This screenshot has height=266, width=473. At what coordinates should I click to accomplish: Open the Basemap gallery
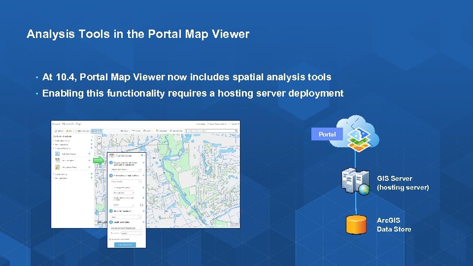[83, 131]
